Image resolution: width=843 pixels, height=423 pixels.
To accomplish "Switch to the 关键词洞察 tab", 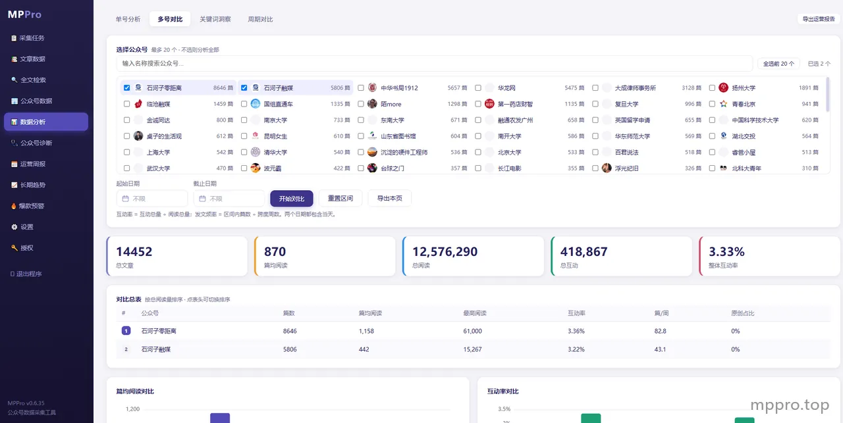I will point(215,19).
